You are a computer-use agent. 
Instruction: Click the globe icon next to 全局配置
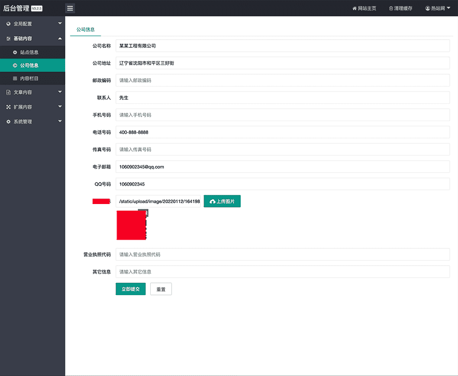pyautogui.click(x=9, y=24)
